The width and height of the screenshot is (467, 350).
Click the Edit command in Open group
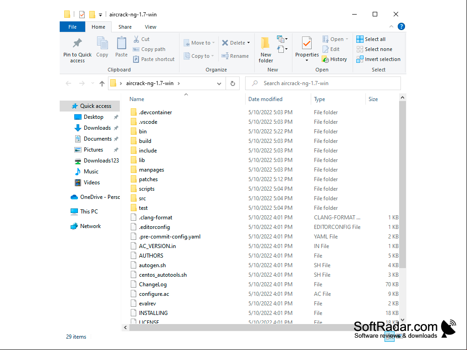[331, 49]
